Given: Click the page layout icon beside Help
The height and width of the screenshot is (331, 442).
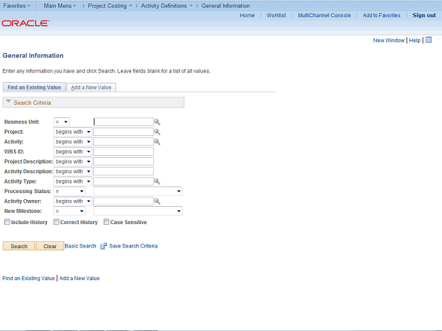Looking at the screenshot, I should (428, 40).
